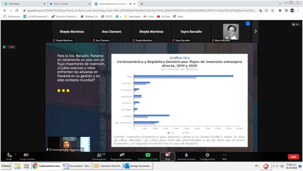Raise hand with Levantar la mano
303x171 pixels.
tap(186, 156)
